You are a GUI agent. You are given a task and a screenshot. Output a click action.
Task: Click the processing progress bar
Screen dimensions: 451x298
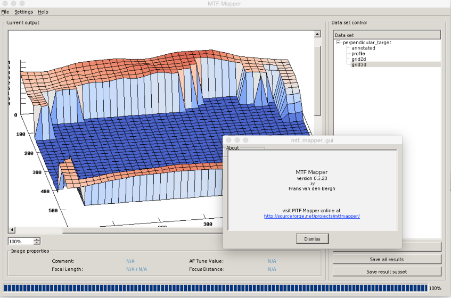coord(216,288)
